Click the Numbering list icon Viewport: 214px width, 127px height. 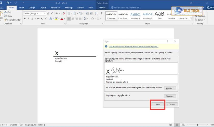75,13
